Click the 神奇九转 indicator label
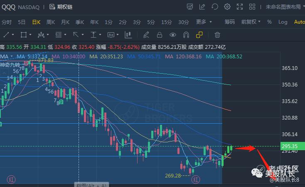The height and width of the screenshot is (187, 305). 10,65
